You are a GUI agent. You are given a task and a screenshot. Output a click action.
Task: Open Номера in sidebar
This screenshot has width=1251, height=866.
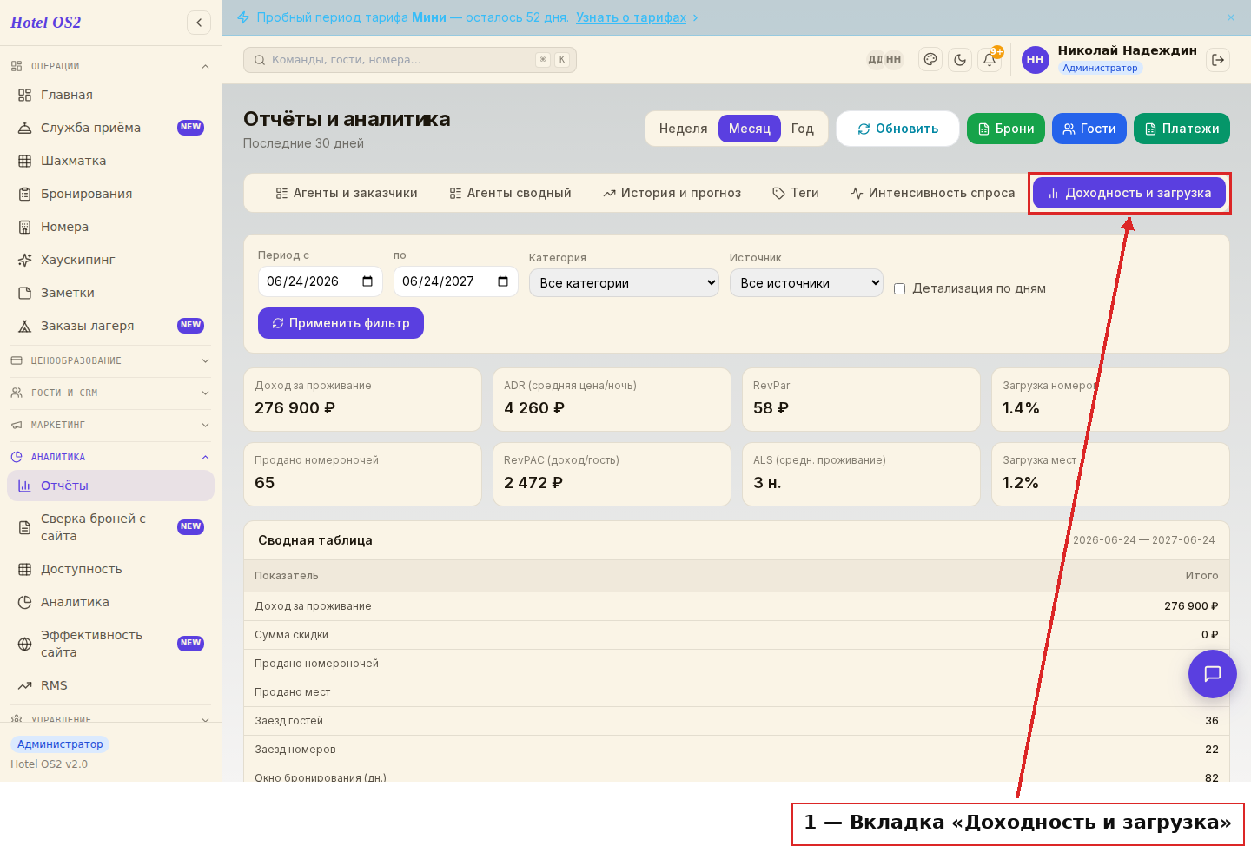point(110,227)
